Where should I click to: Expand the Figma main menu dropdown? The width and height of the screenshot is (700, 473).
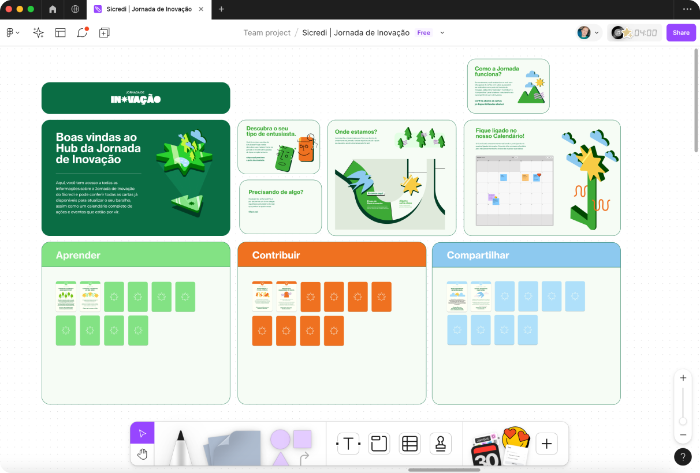(x=13, y=33)
